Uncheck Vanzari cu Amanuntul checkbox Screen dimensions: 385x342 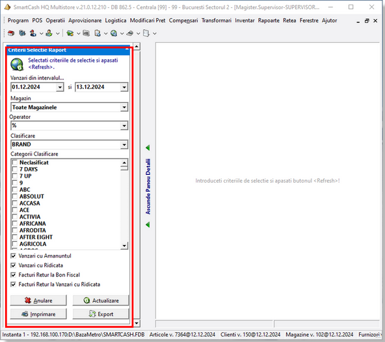point(14,256)
